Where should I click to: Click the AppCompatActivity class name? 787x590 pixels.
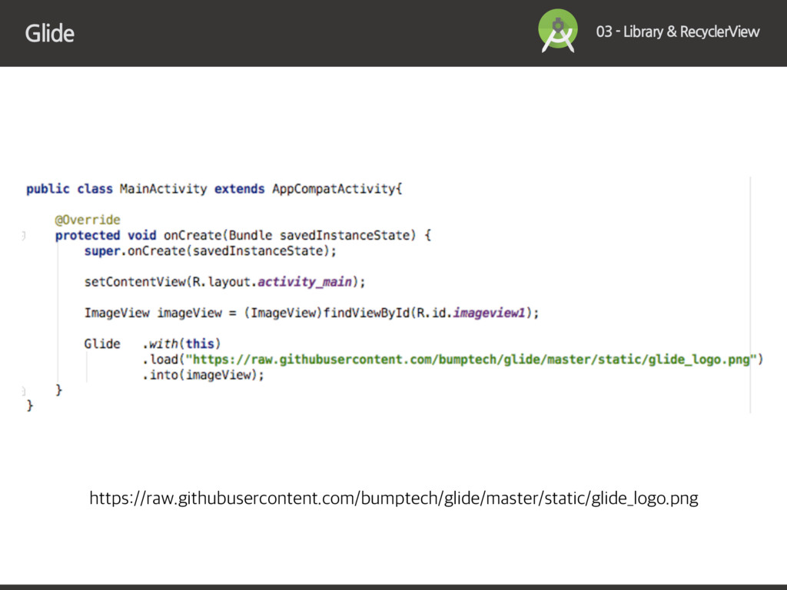335,189
